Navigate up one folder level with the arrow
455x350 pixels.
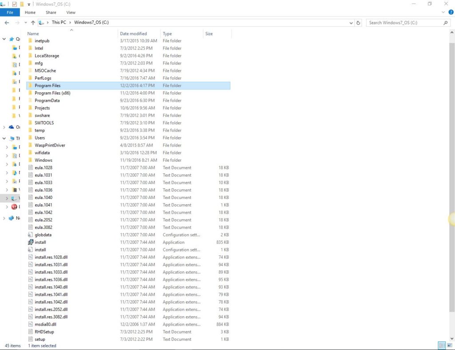click(x=34, y=23)
